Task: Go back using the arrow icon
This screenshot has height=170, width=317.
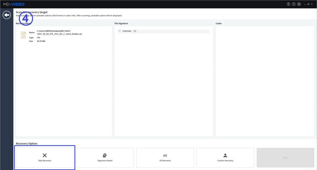Action: 7,15
